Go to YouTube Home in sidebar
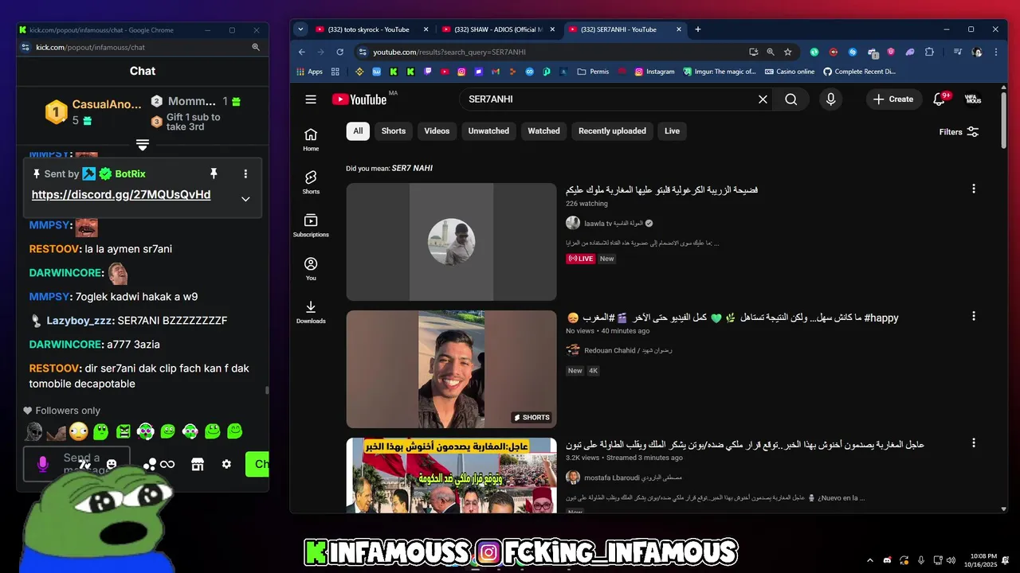This screenshot has width=1020, height=573. point(311,138)
